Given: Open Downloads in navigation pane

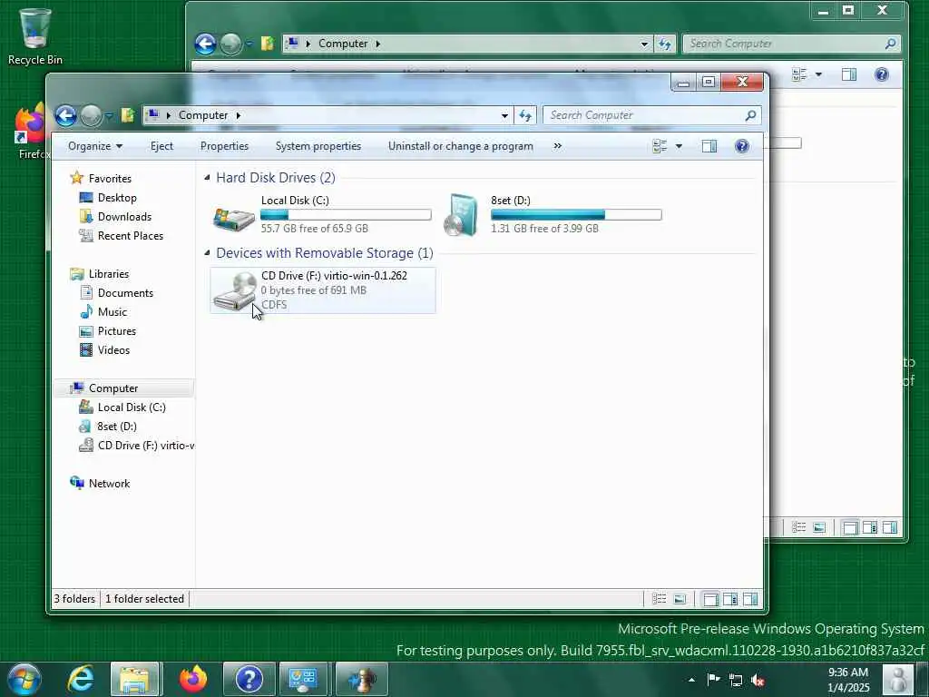Looking at the screenshot, I should (x=123, y=216).
